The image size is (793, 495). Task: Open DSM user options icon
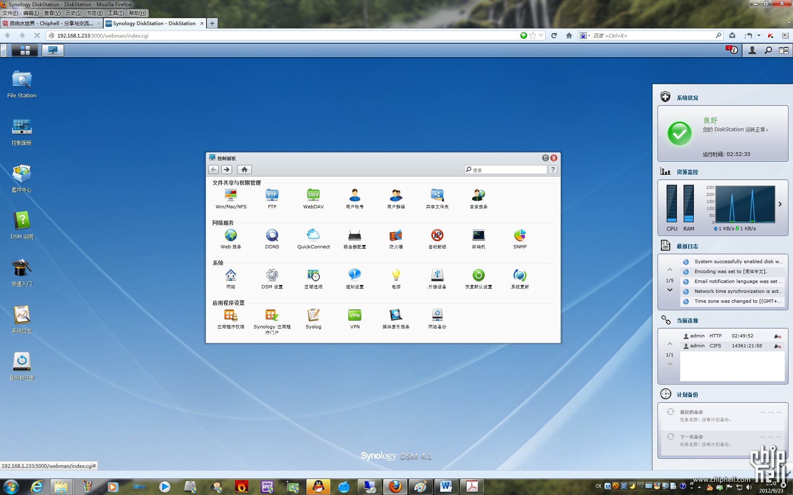click(753, 50)
